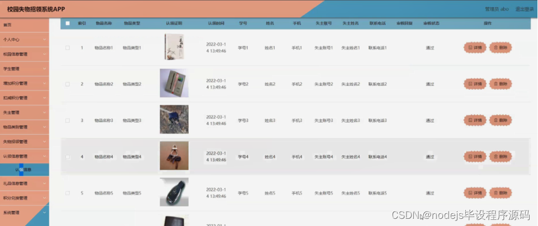Expand 个人中心 sidebar menu

click(24, 40)
